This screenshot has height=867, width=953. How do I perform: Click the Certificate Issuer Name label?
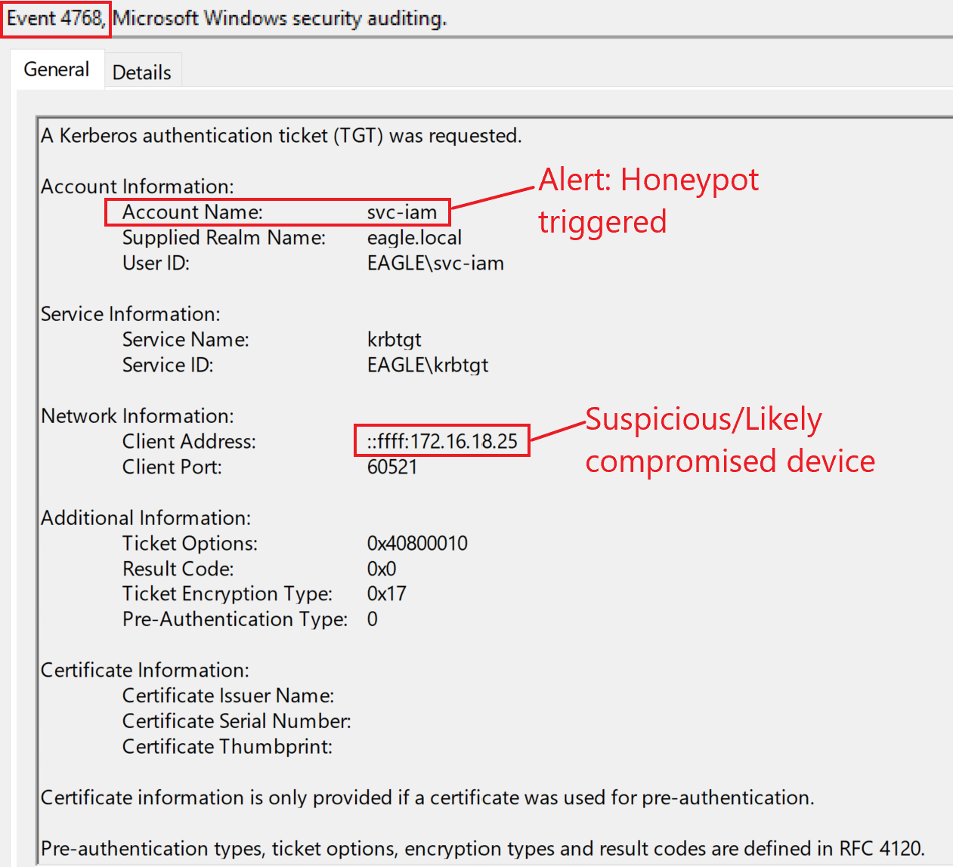pyautogui.click(x=228, y=696)
